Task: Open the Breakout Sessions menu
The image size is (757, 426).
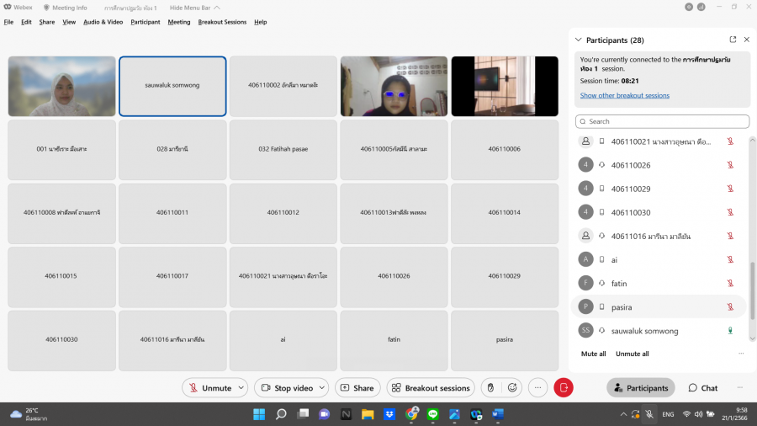Action: click(222, 22)
